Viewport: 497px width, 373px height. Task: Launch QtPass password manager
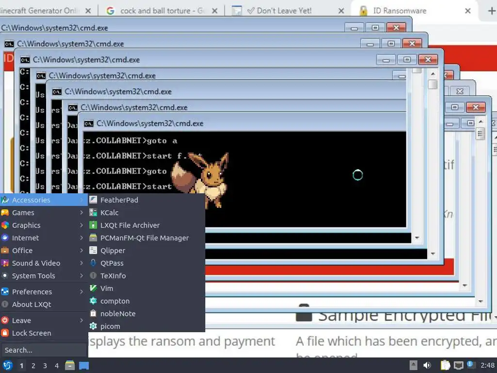tap(147, 263)
